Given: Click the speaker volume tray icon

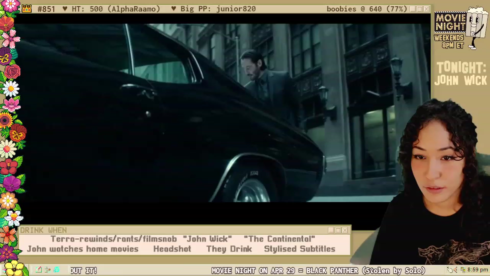Looking at the screenshot, I should point(456,270).
